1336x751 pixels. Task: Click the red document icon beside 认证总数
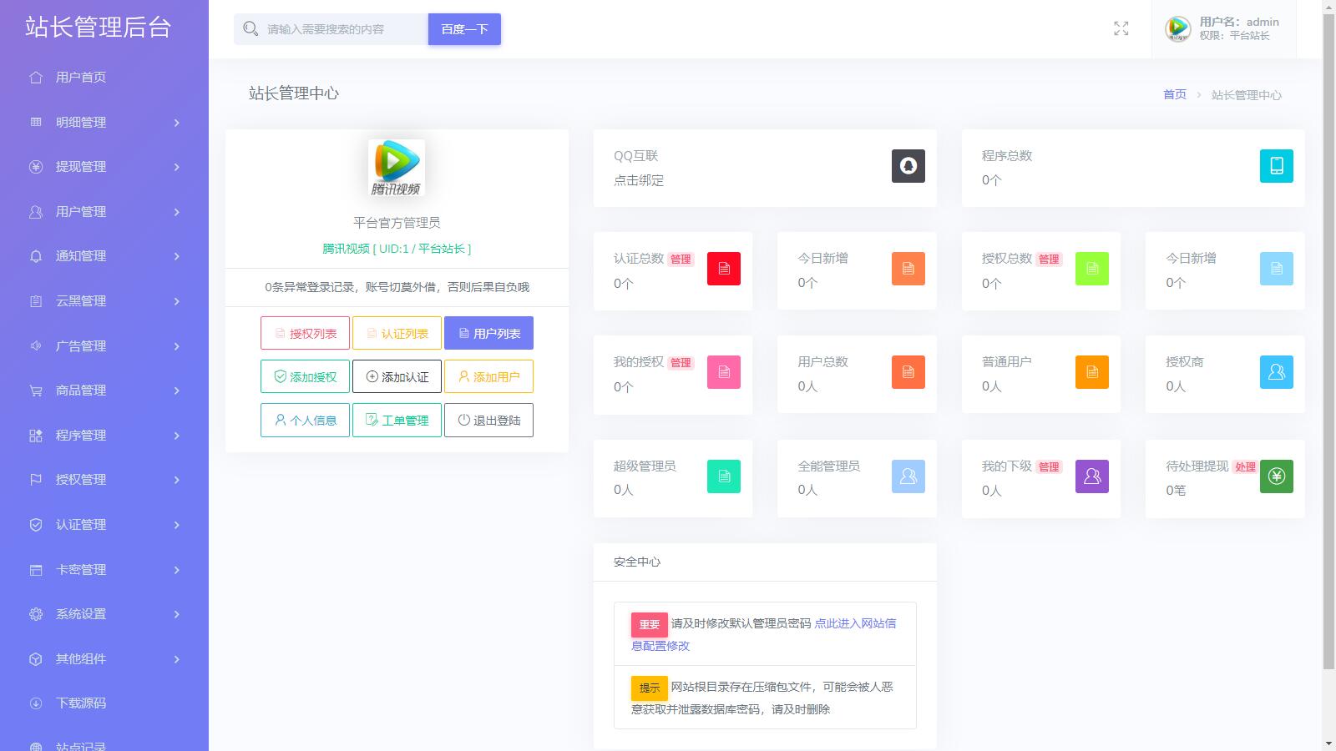coord(723,269)
